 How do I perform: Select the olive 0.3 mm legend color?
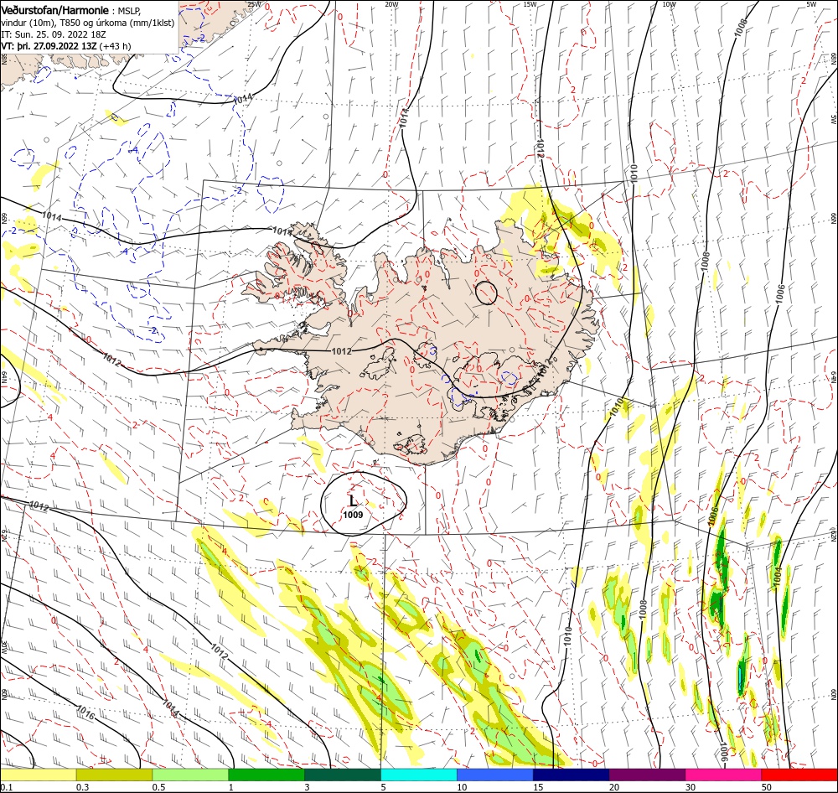tap(114, 775)
